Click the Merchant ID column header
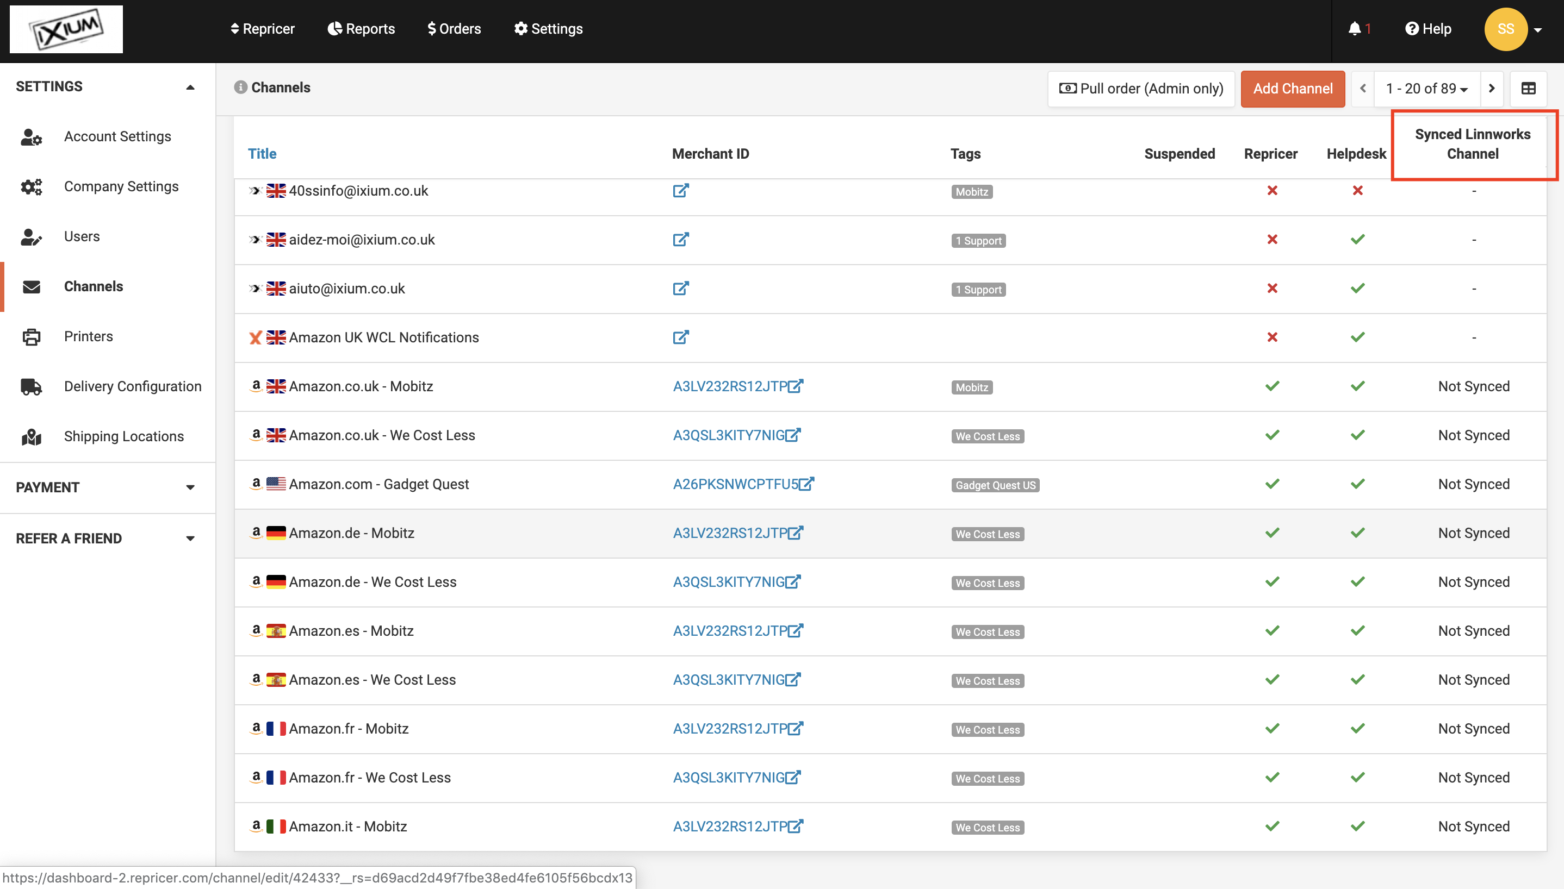 click(711, 154)
